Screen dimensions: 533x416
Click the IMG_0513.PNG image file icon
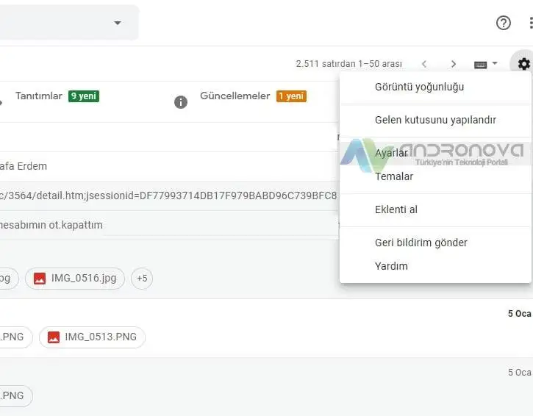tap(54, 337)
